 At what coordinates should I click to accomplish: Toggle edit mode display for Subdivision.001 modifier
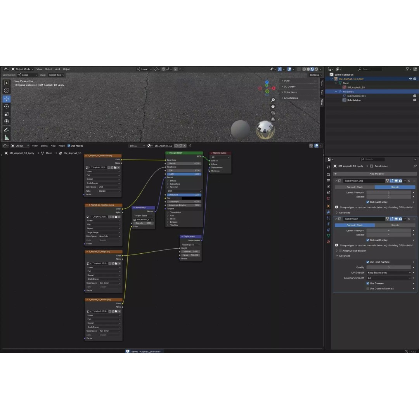[x=392, y=181]
